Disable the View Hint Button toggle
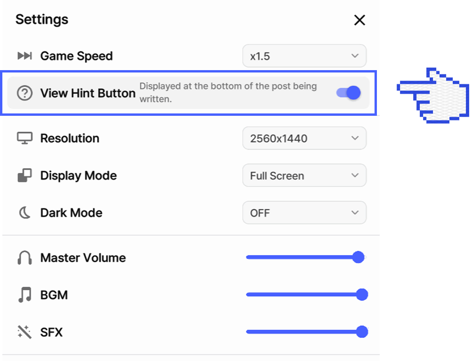473x361 pixels. click(349, 93)
